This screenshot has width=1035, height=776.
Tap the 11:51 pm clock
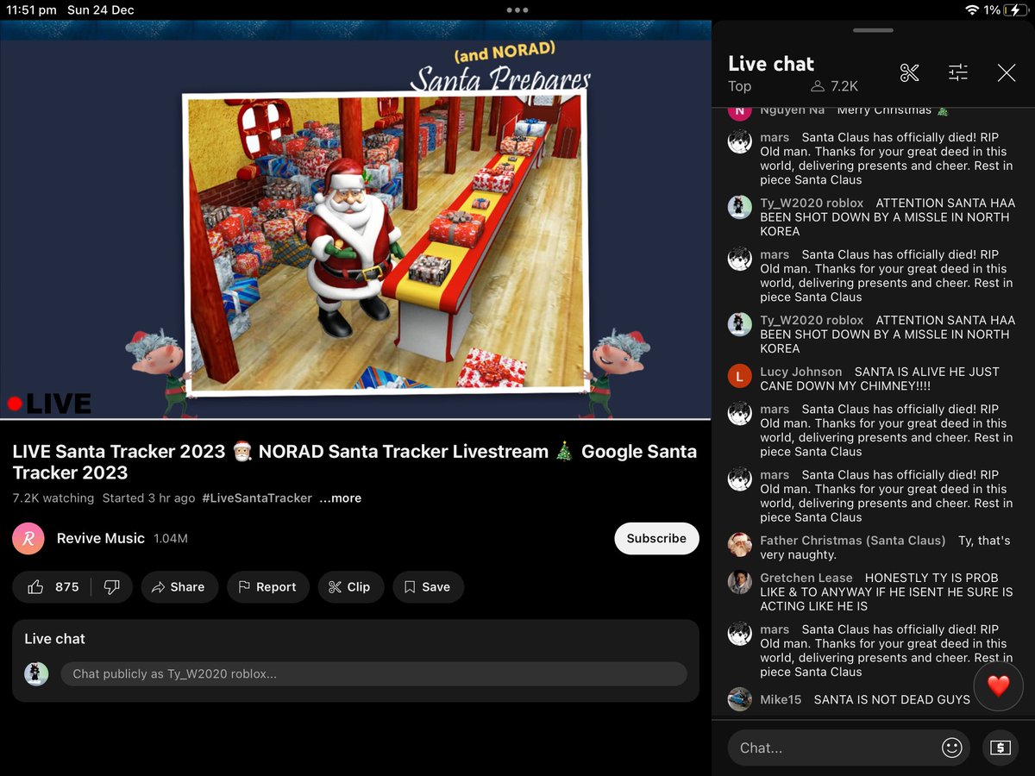pos(33,10)
